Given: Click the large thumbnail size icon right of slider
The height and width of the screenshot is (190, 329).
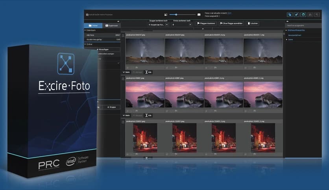Looking at the screenshot, I should (199, 15).
